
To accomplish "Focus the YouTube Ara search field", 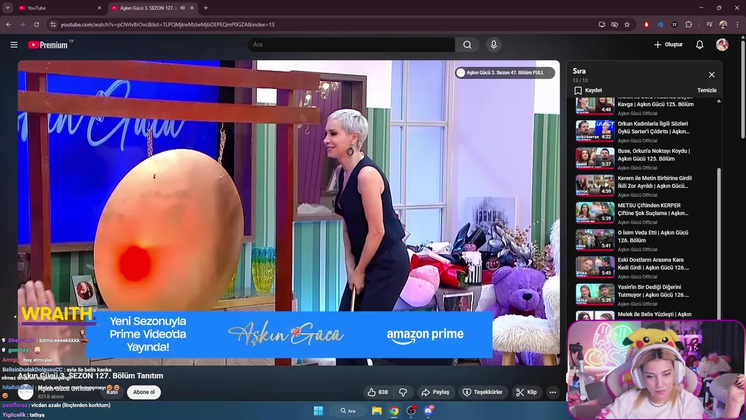I will pyautogui.click(x=351, y=45).
